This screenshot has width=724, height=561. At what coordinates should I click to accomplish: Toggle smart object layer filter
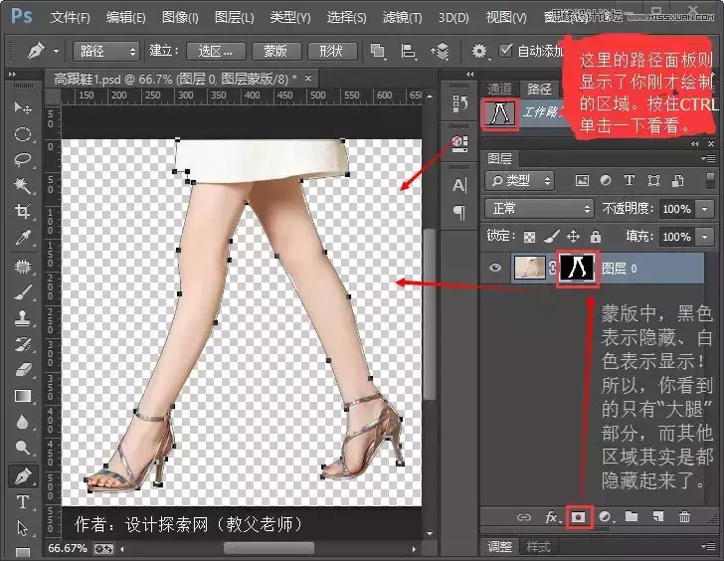[x=677, y=181]
